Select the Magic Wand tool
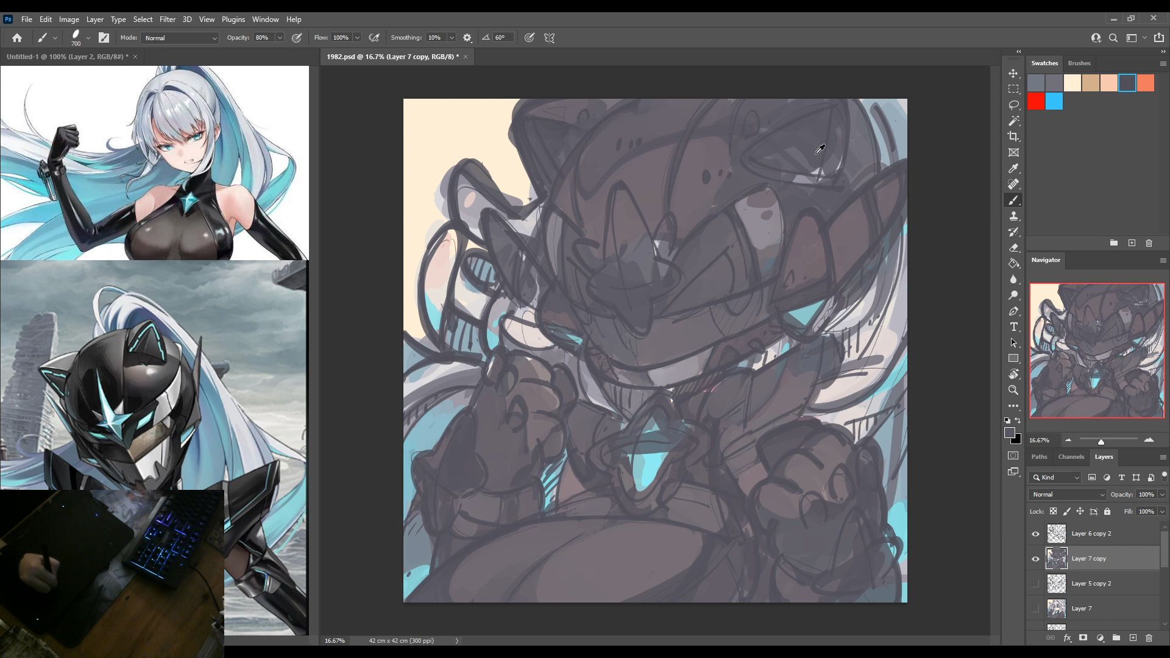This screenshot has height=658, width=1170. [1013, 121]
